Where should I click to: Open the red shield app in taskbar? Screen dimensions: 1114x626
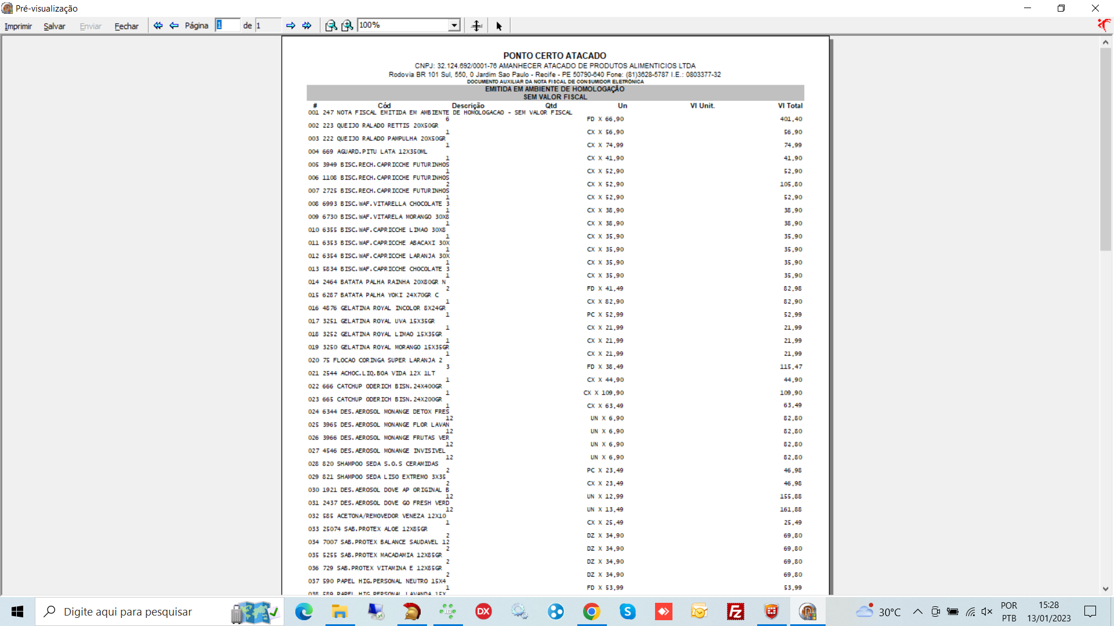(x=771, y=612)
